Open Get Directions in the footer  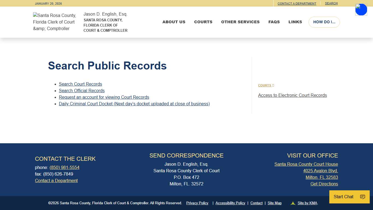tap(324, 184)
